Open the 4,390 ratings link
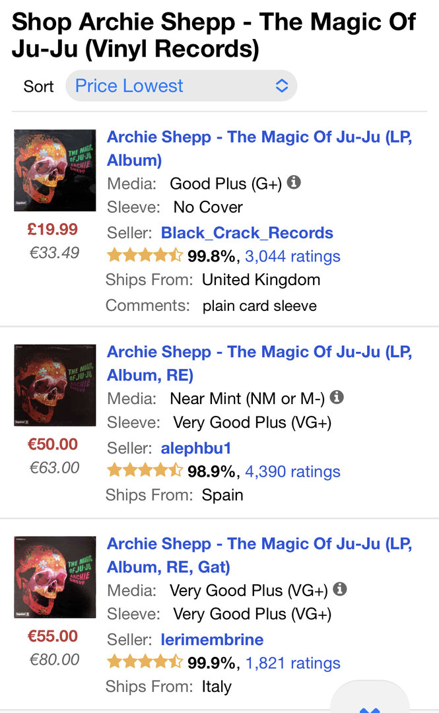 point(292,471)
